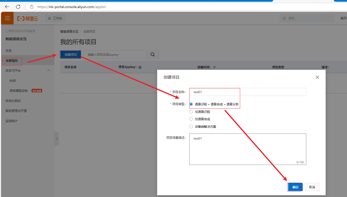Image resolution: width=347 pixels, height=197 pixels.
Task: Click the browser back arrow
Action: click(7, 7)
